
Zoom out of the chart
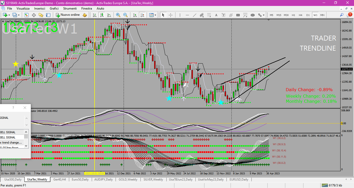[125, 15]
